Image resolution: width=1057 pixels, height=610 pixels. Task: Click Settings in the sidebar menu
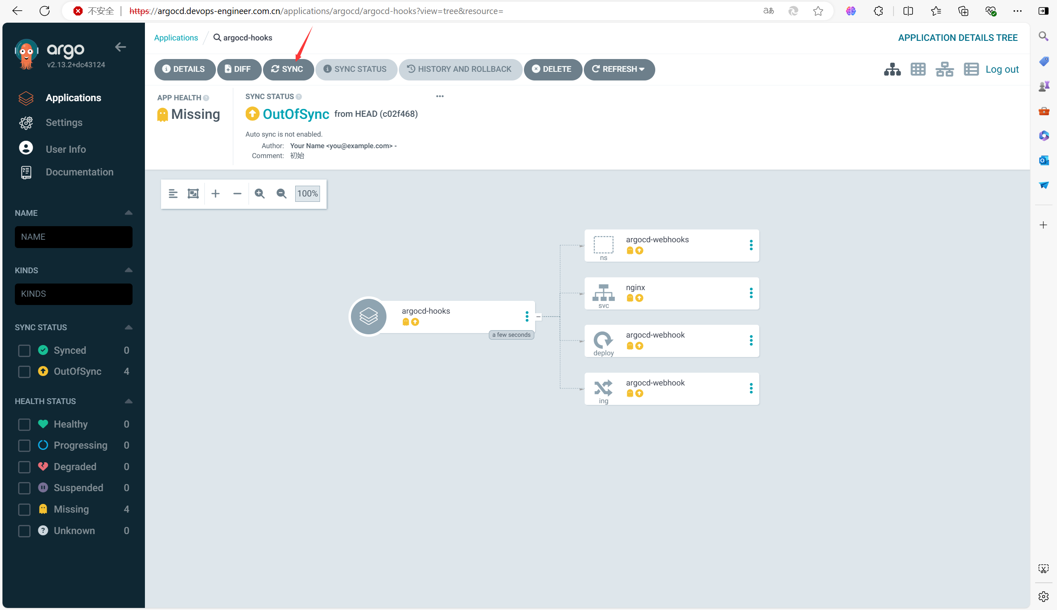click(64, 123)
